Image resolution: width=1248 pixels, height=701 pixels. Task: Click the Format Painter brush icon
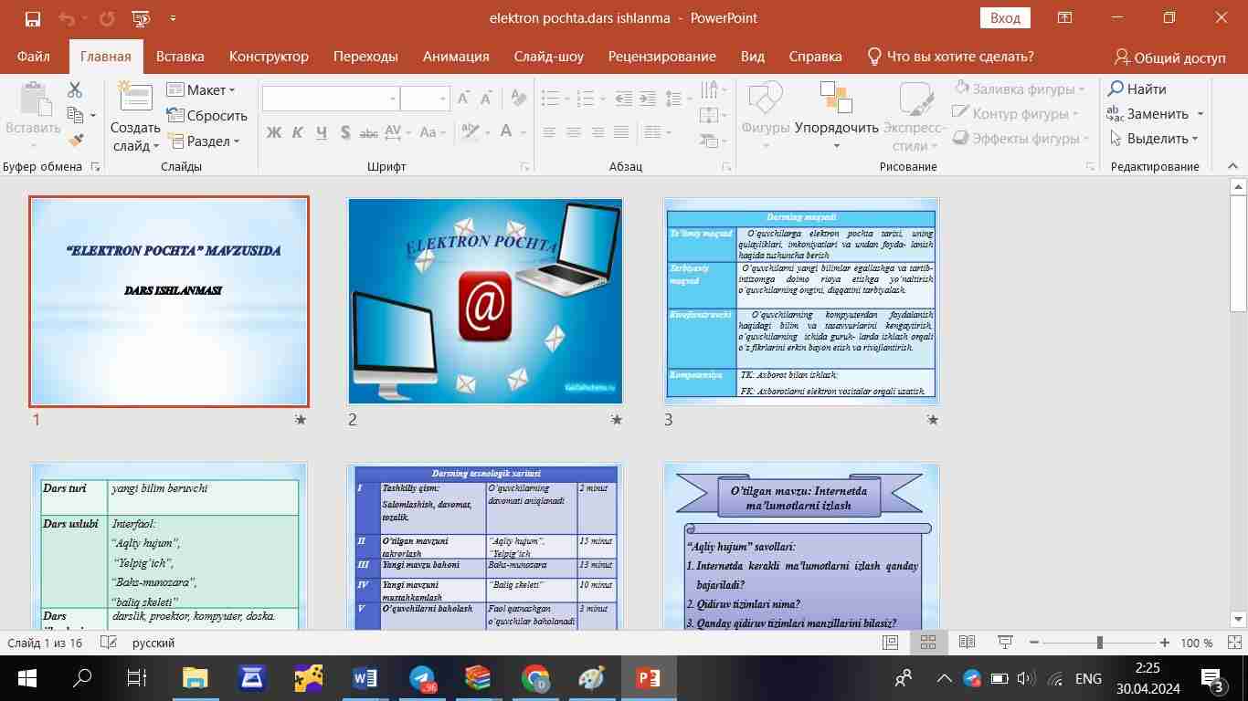point(76,141)
